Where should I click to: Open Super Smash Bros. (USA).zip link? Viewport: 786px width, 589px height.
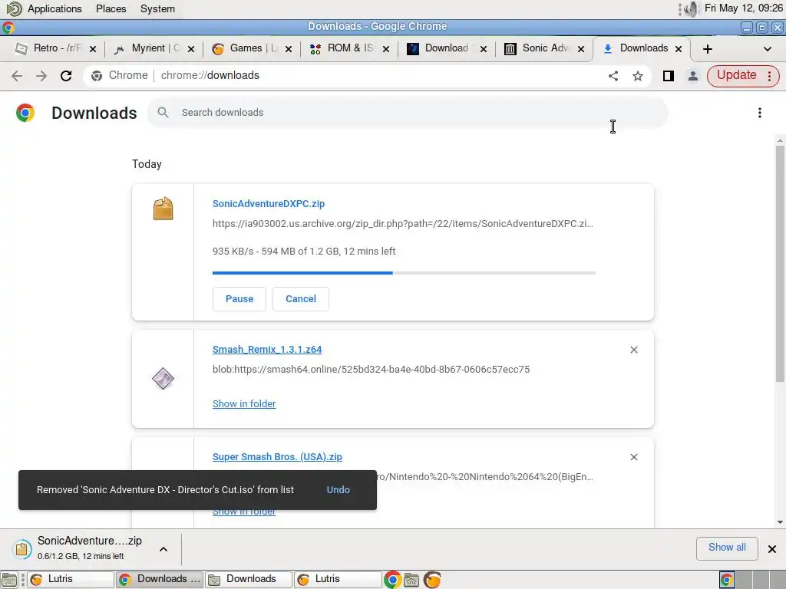277,457
